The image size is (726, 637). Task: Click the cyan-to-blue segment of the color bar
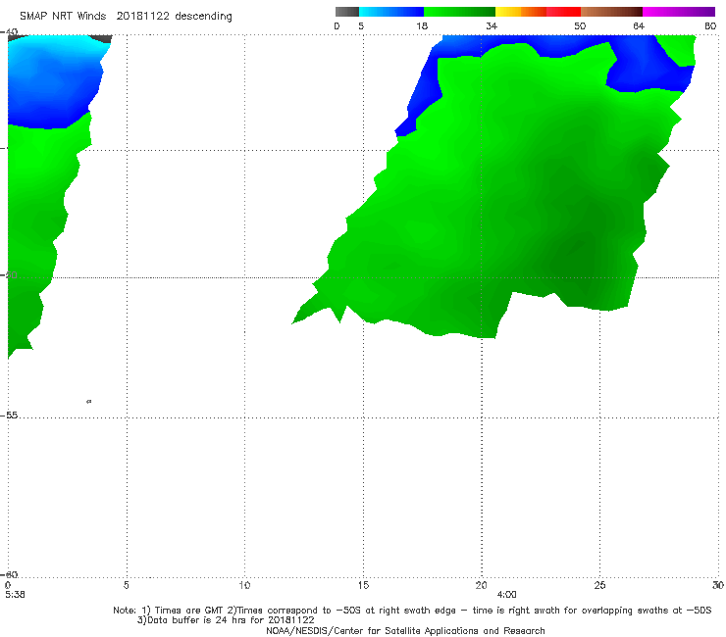click(x=391, y=12)
